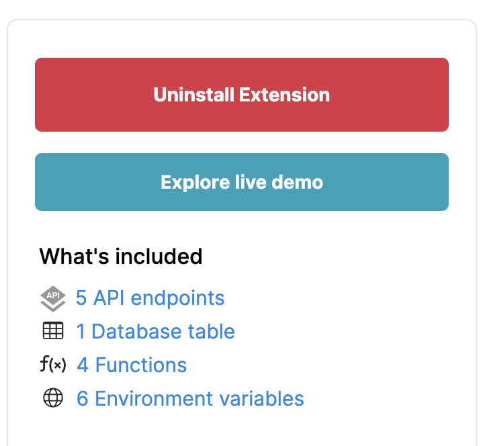Click the f(x) Functions icon
Image resolution: width=485 pixels, height=446 pixels.
53,365
